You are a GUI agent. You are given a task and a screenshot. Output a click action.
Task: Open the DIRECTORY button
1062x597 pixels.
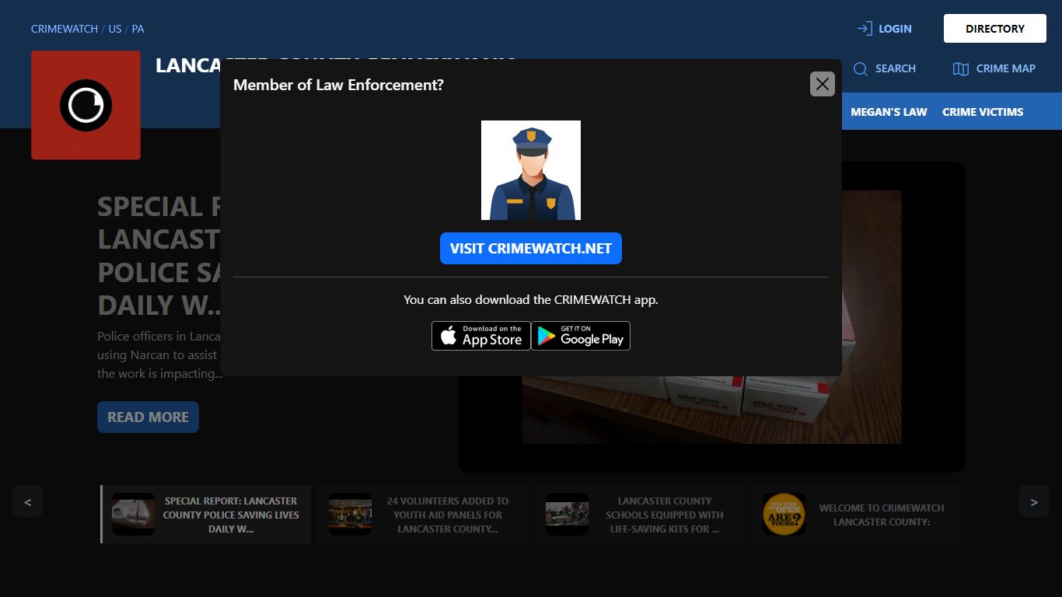(995, 29)
